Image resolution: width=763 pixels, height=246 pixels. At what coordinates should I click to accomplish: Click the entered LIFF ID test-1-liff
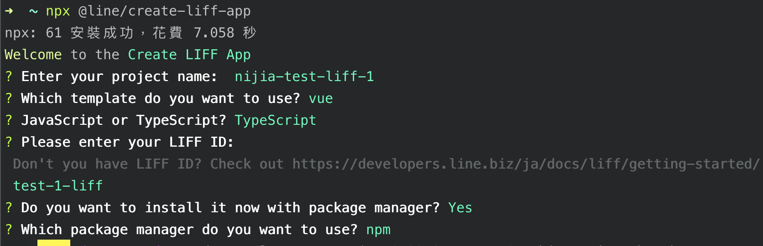click(x=58, y=186)
